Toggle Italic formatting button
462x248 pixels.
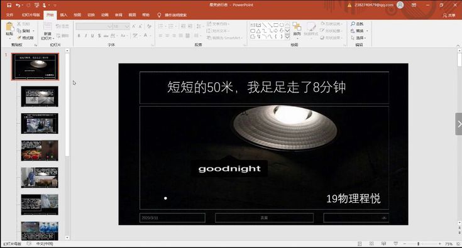pos(85,36)
